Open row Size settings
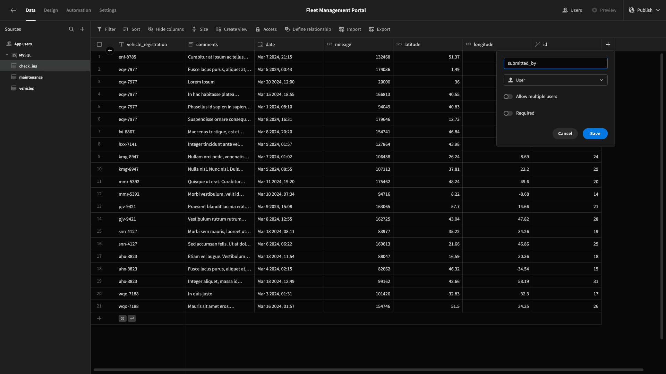 200,29
